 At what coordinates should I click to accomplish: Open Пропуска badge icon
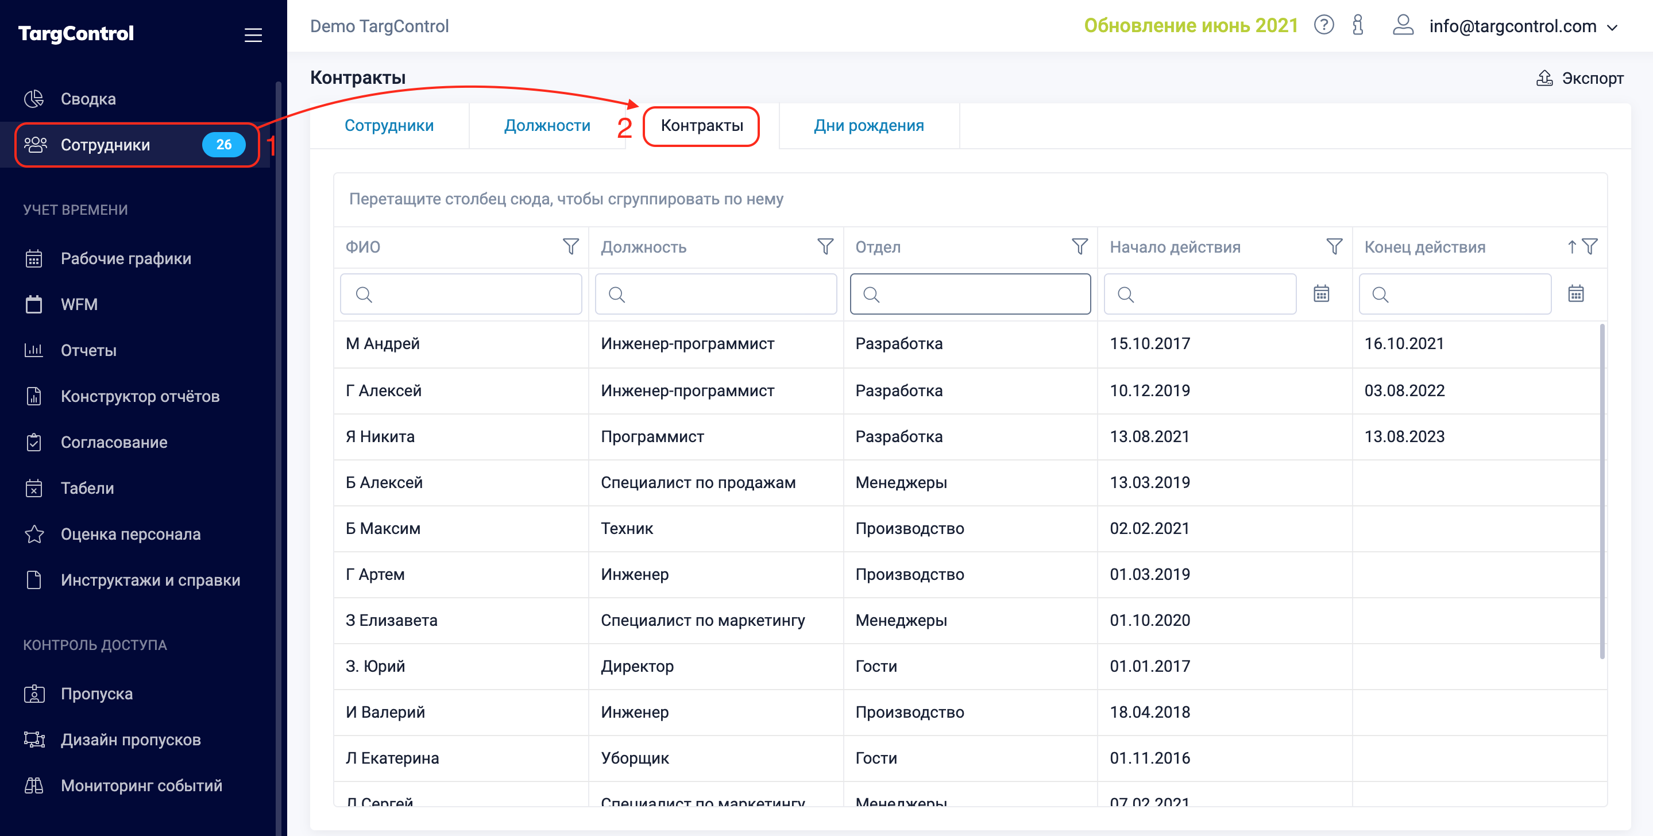point(34,694)
